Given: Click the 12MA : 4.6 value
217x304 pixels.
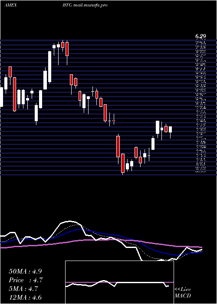Looking at the screenshot, I should [x=25, y=297].
